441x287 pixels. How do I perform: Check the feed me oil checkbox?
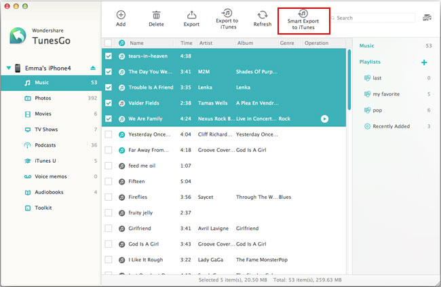pyautogui.click(x=109, y=166)
